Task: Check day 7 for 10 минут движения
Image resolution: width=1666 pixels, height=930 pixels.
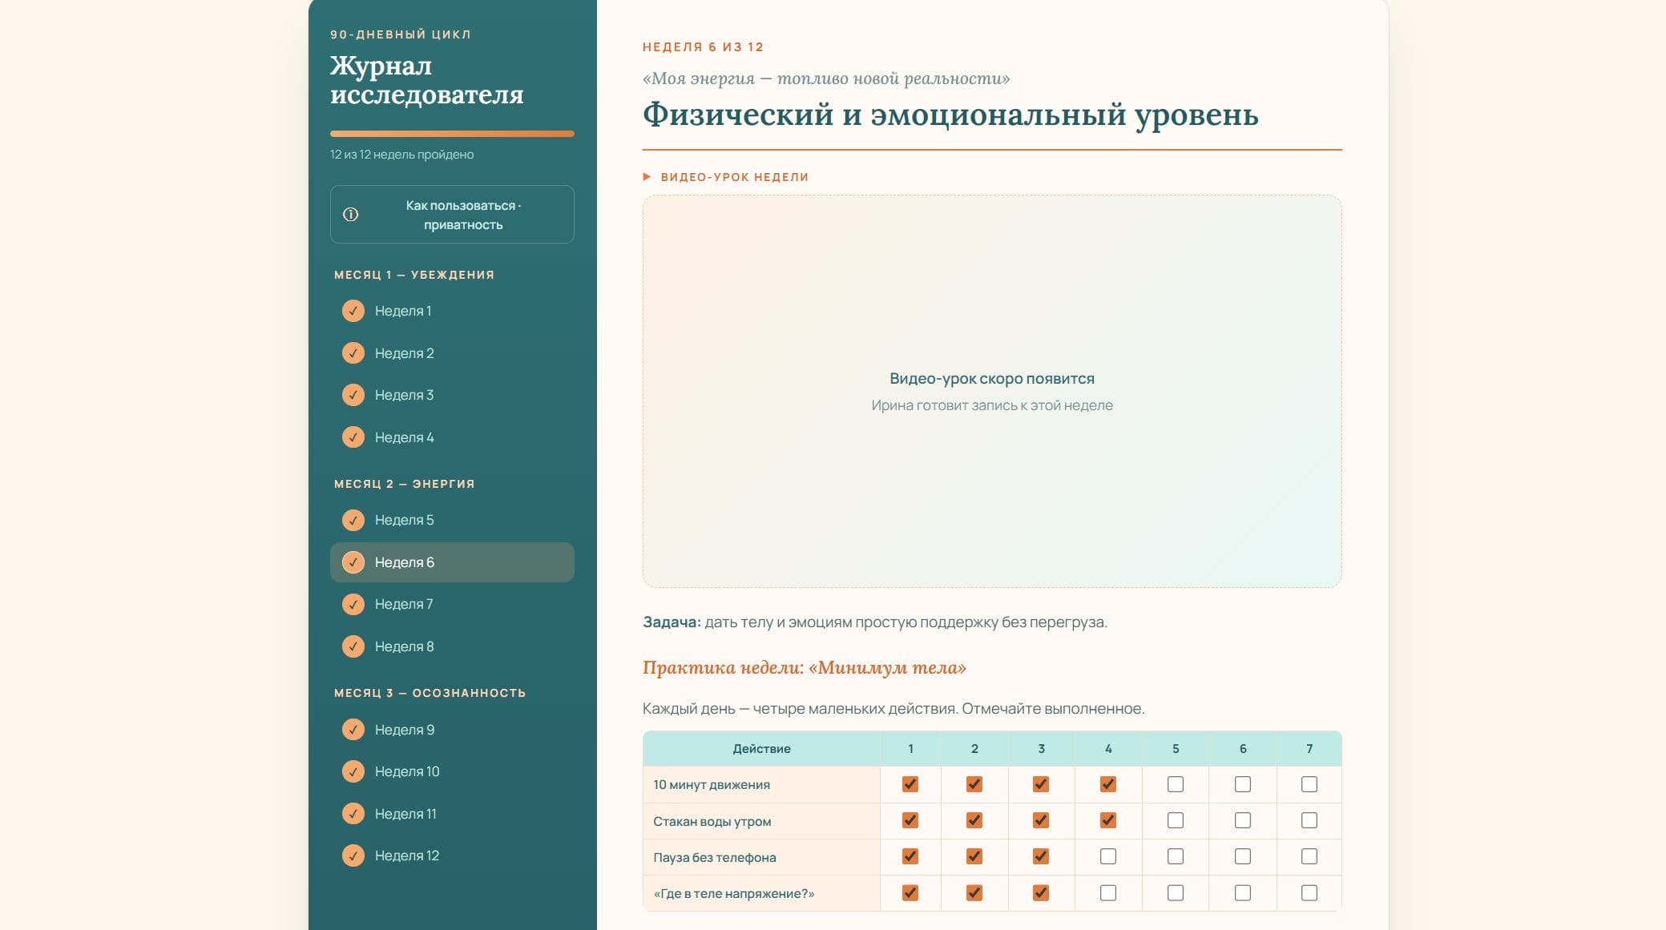Action: coord(1309,784)
